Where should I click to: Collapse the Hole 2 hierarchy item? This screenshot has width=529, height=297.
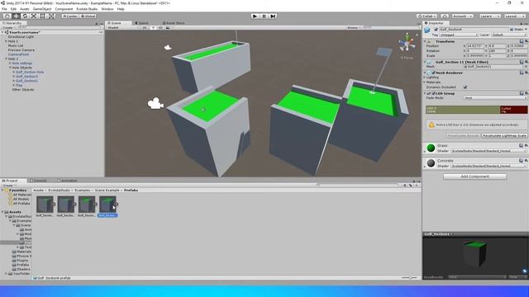tap(6, 59)
